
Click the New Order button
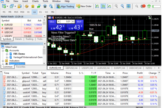84,6
